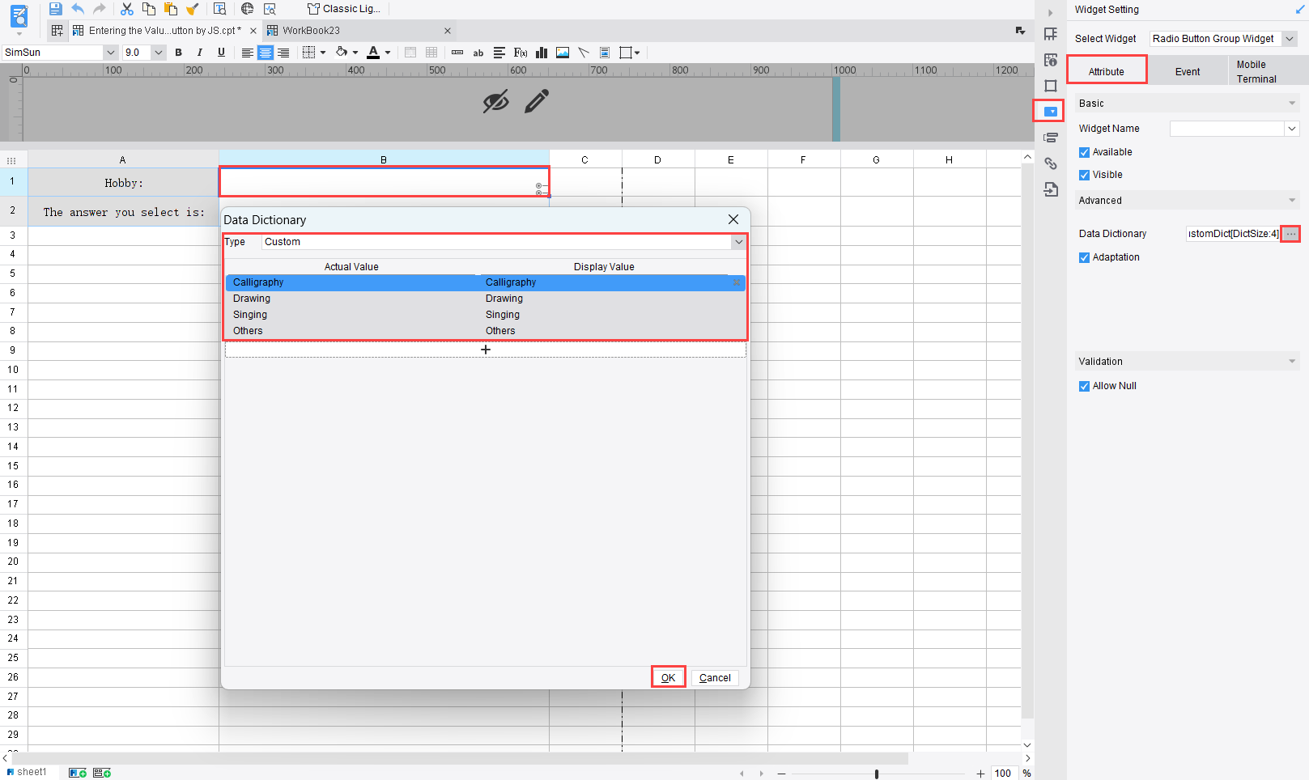Insert formula via F(x) icon
Image resolution: width=1309 pixels, height=780 pixels.
coord(521,53)
